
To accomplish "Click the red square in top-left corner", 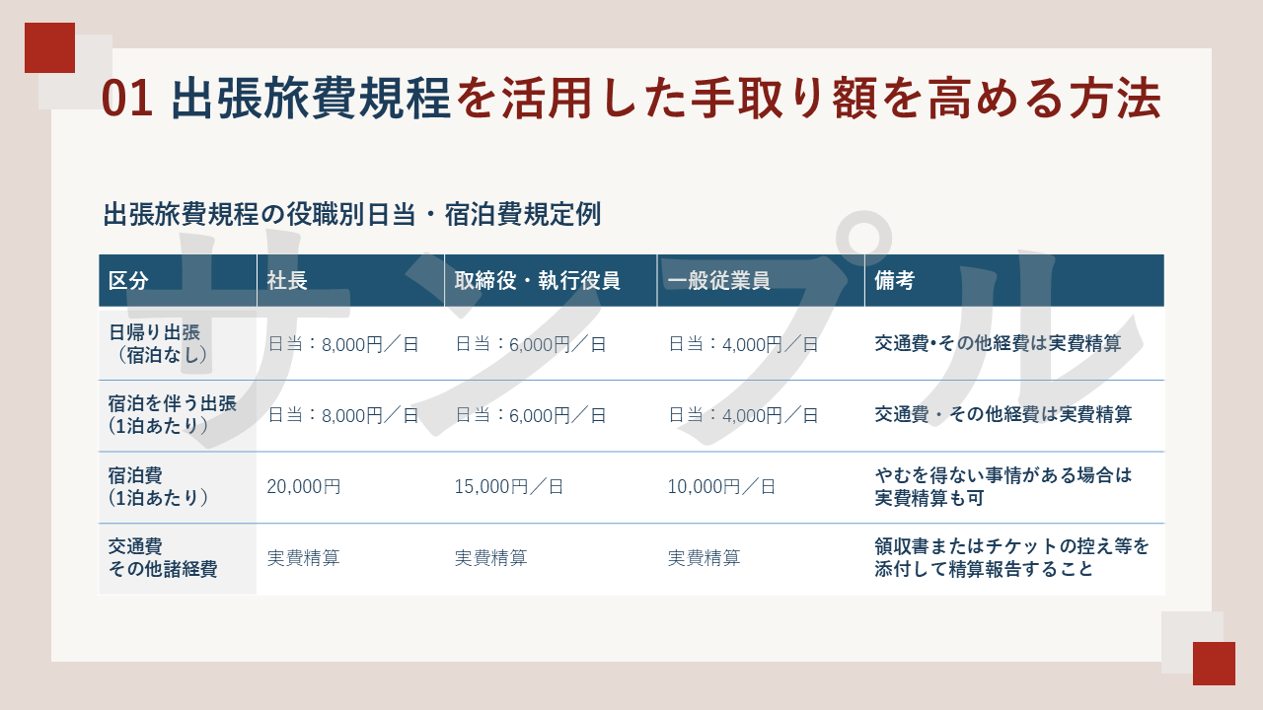I will (x=49, y=47).
